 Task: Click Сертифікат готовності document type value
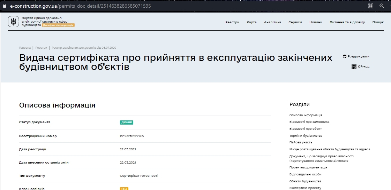tap(139, 176)
